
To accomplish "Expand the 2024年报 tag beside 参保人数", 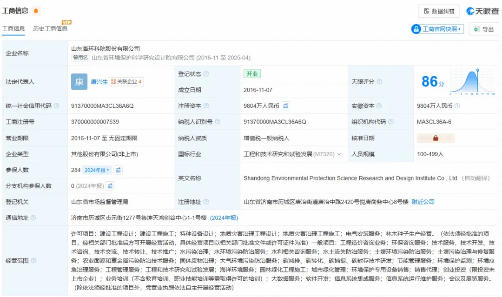I will [x=97, y=170].
